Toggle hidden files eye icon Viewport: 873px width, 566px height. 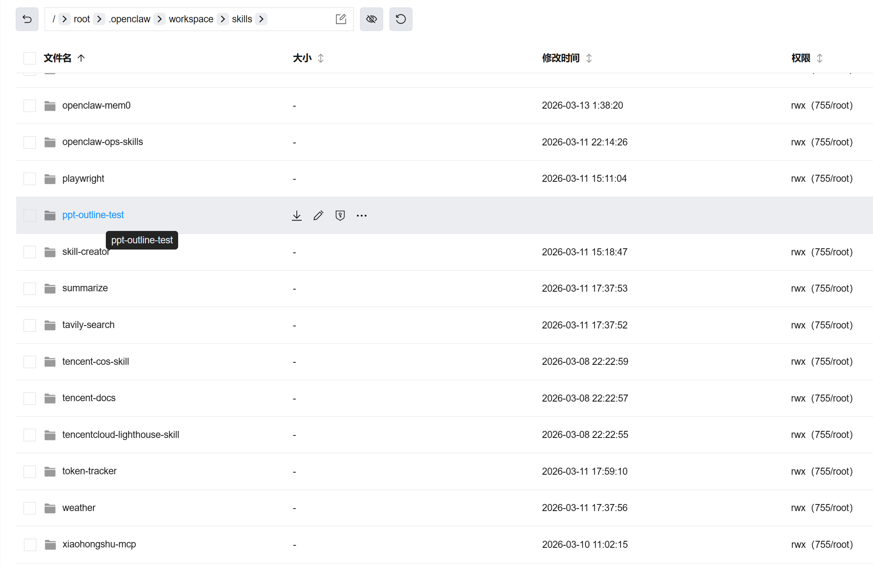point(371,19)
